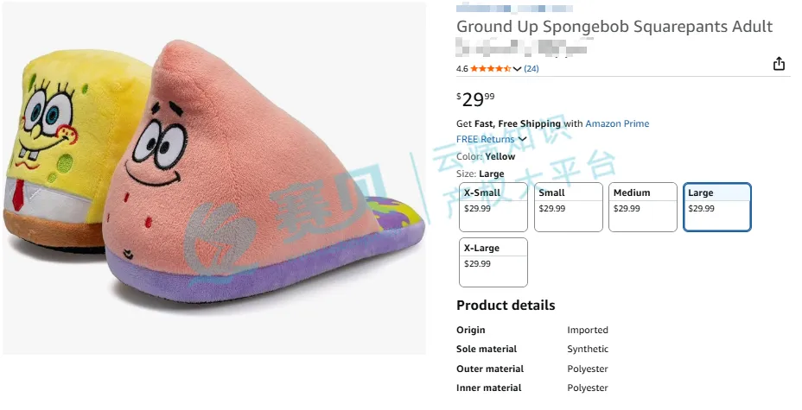Click the 4.6 rating number
The image size is (802, 410).
[462, 69]
